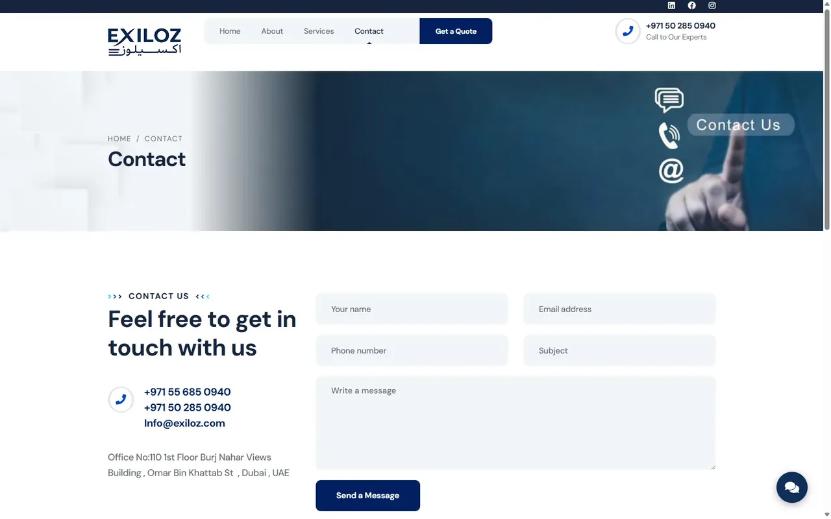Screen dimensions: 831x519
Task: Focus the Your name field
Action: [412, 309]
